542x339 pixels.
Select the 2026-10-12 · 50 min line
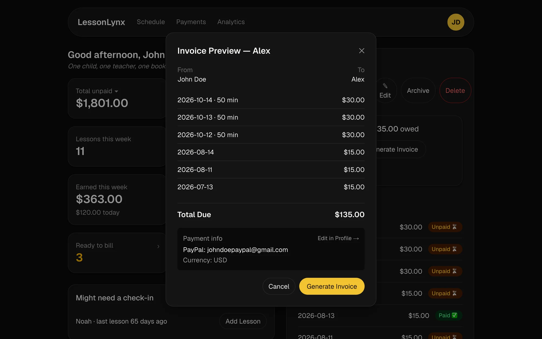click(271, 135)
